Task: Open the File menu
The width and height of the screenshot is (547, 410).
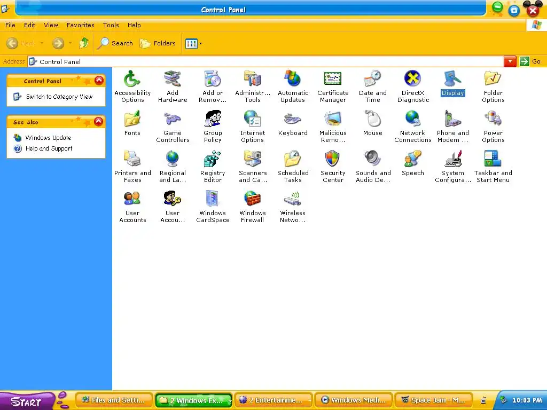Action: point(10,25)
